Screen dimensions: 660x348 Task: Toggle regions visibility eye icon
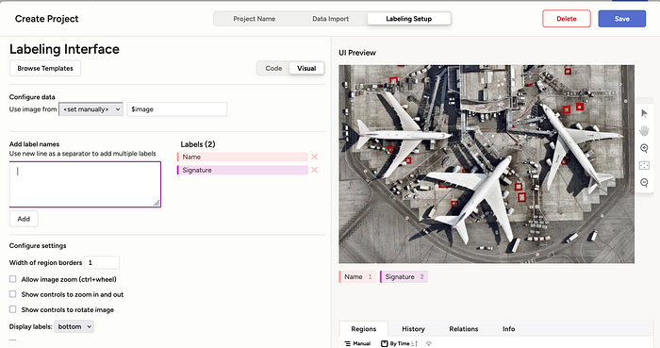tap(428, 344)
